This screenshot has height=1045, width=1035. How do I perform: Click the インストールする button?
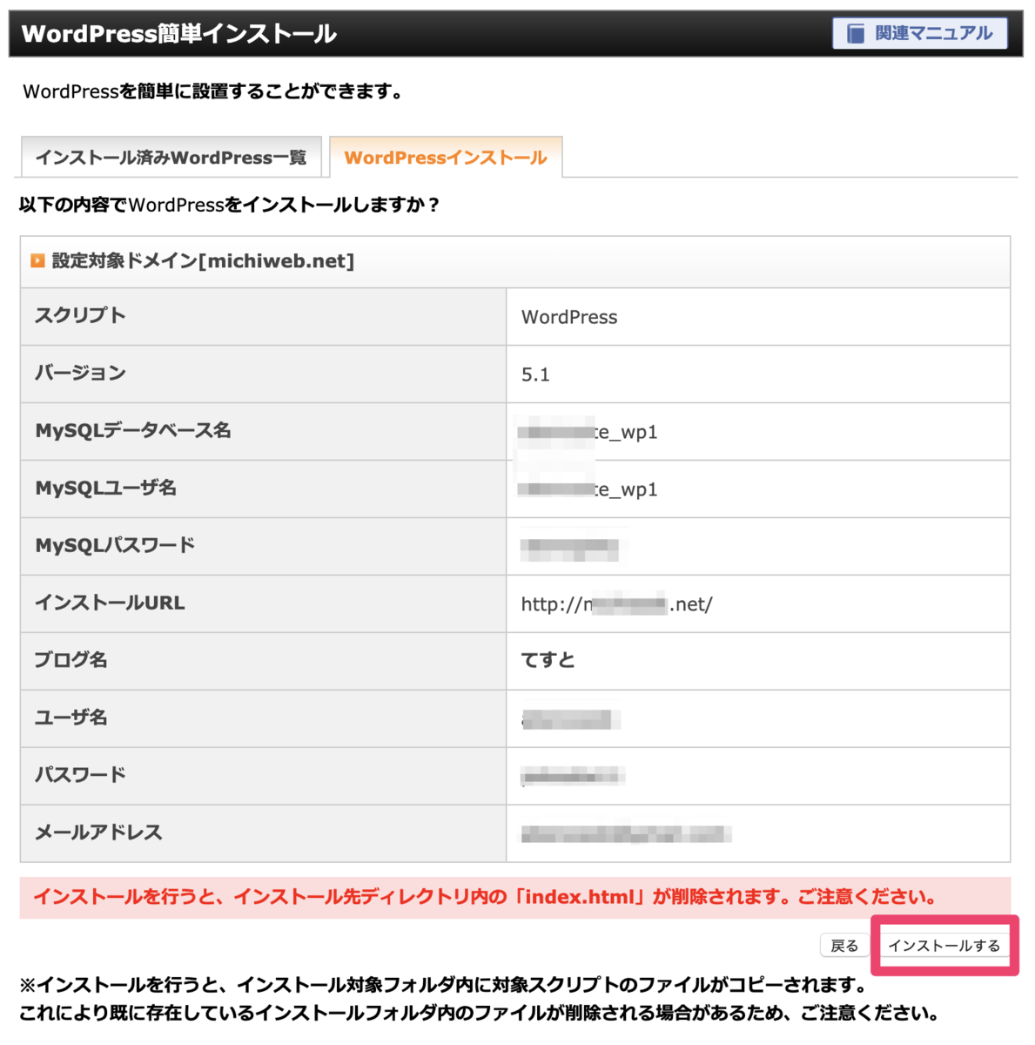[944, 946]
